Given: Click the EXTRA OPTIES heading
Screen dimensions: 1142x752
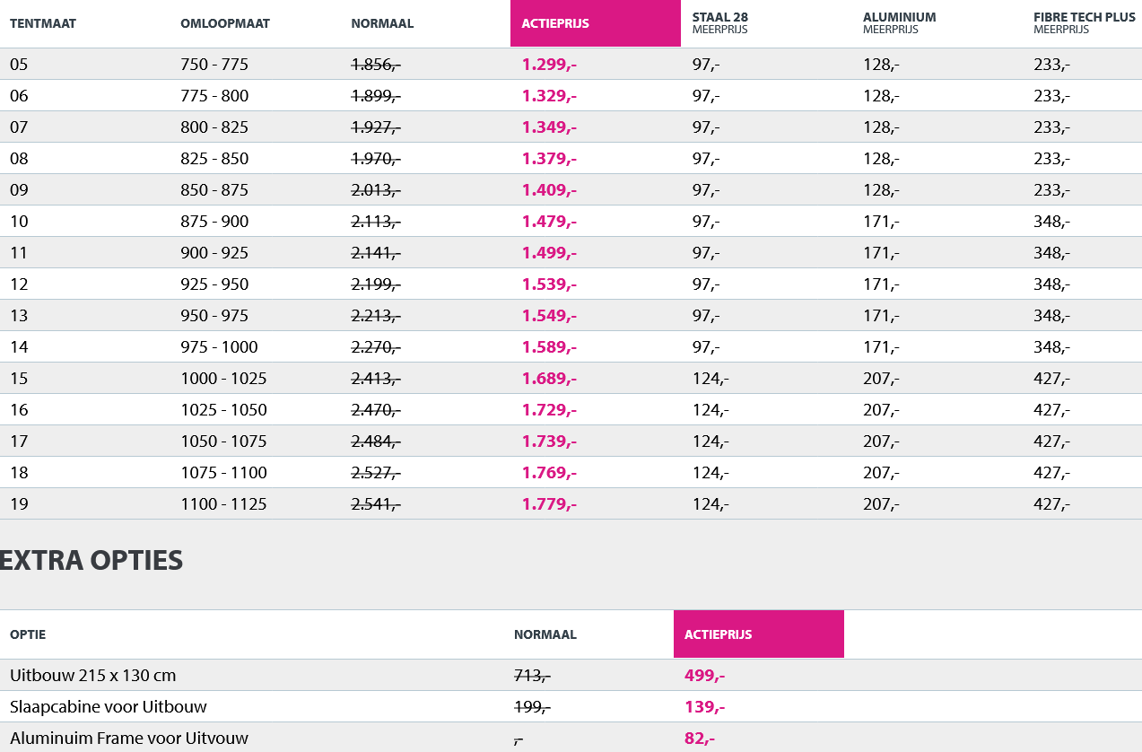Looking at the screenshot, I should (92, 561).
